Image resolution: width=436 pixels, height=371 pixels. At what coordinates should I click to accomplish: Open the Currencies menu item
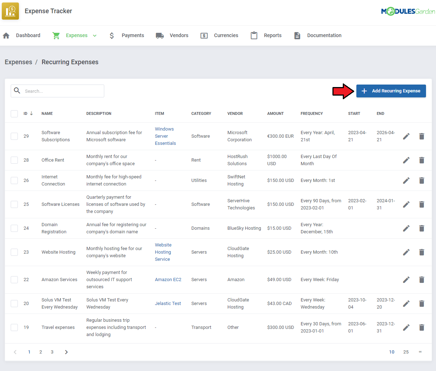pos(226,36)
